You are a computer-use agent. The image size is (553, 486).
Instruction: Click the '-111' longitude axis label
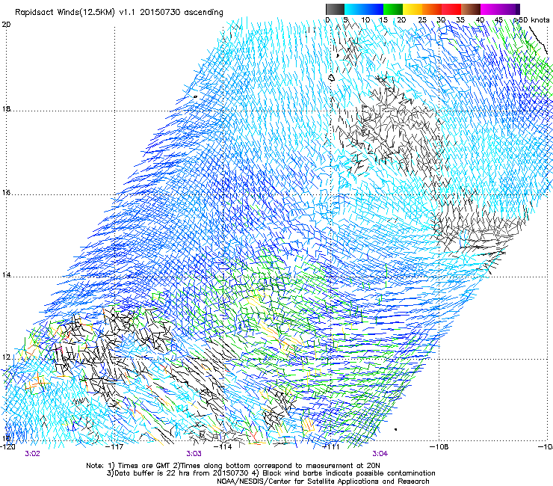tap(331, 446)
